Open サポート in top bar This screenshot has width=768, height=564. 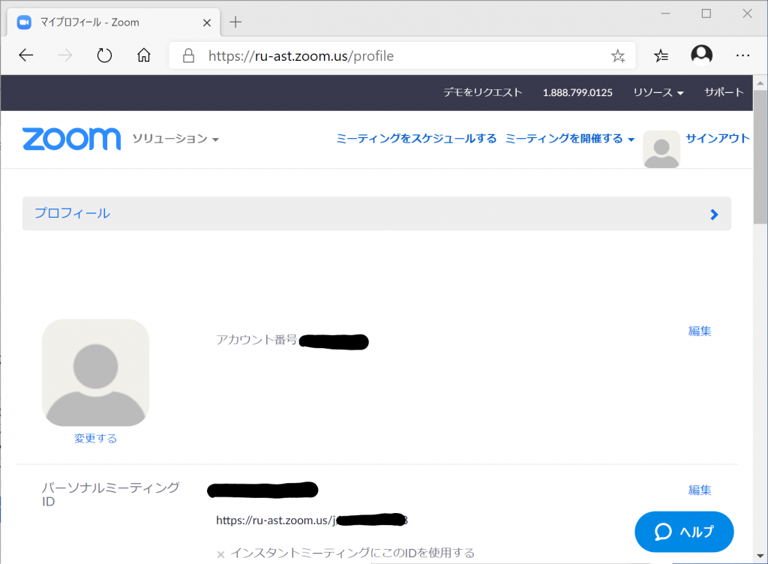tap(724, 92)
